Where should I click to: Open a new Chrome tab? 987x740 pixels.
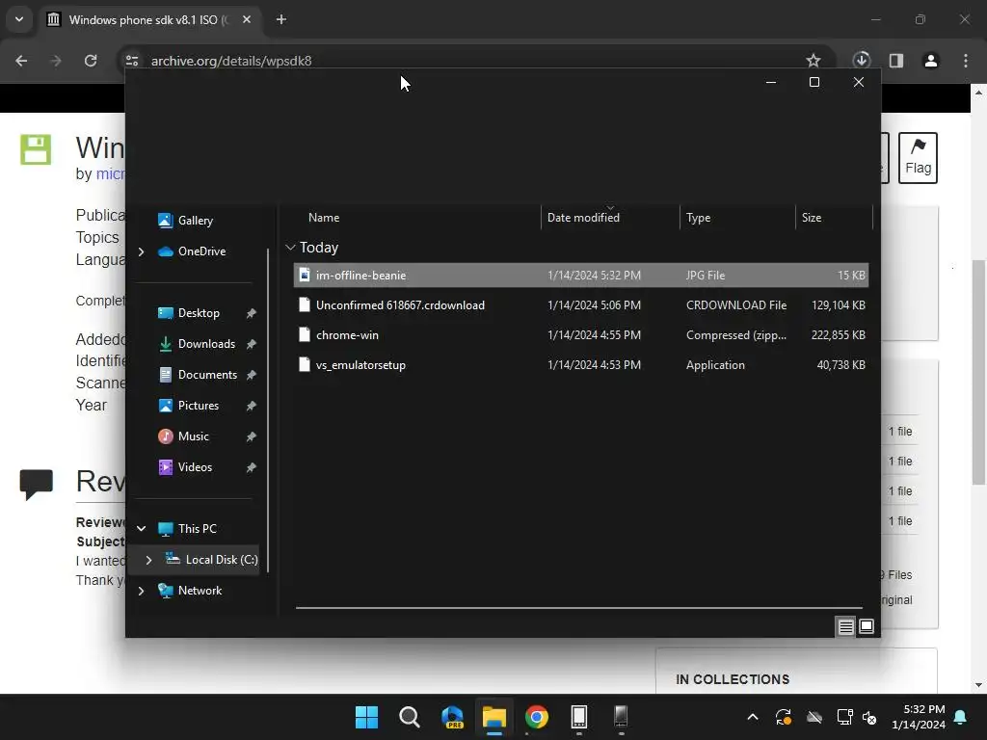(281, 19)
